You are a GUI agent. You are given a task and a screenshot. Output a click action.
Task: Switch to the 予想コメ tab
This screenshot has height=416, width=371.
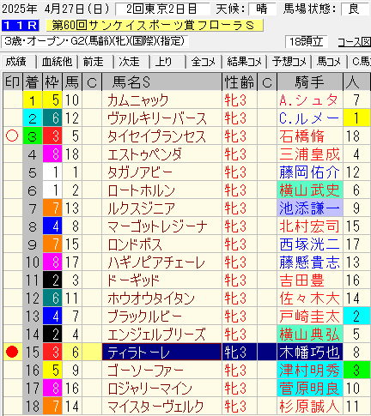tap(289, 62)
